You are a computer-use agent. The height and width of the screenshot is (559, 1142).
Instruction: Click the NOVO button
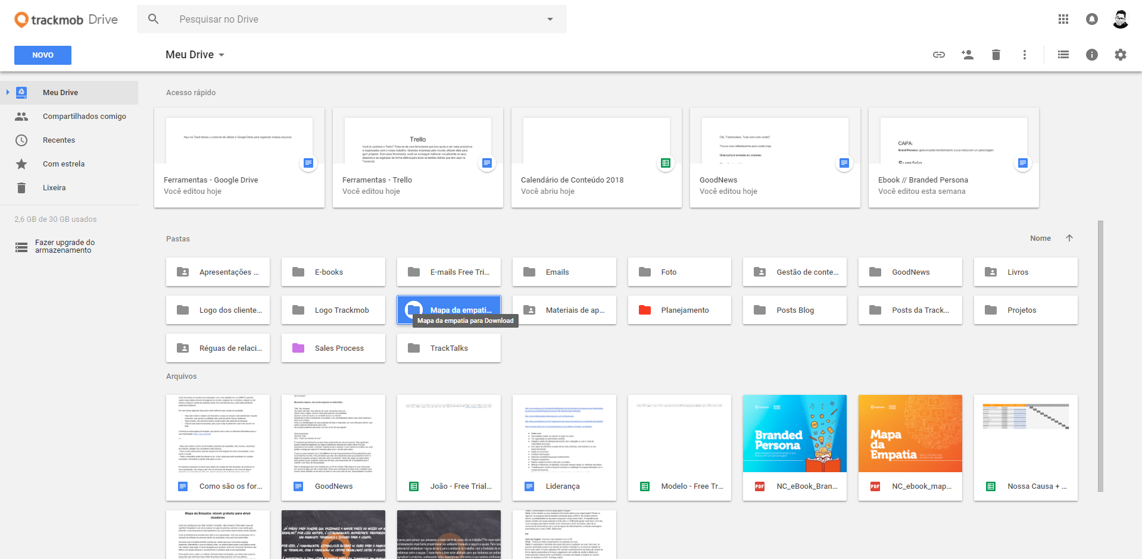pos(43,55)
